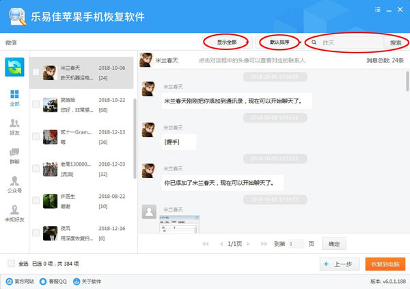This screenshot has width=410, height=289.
Task: Click the blue refresh sync icon
Action: [14, 67]
